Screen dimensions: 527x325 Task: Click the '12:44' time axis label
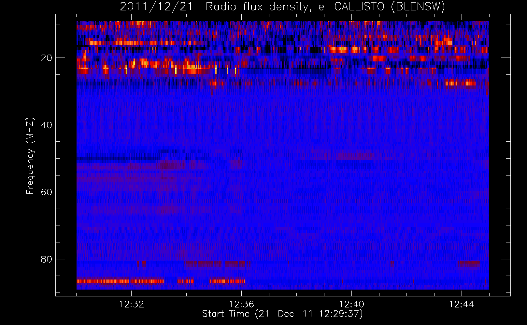click(x=462, y=305)
